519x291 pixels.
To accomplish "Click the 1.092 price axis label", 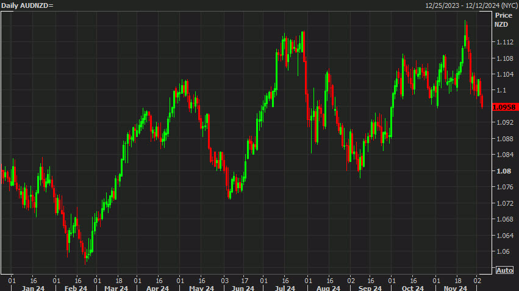I will coord(505,122).
